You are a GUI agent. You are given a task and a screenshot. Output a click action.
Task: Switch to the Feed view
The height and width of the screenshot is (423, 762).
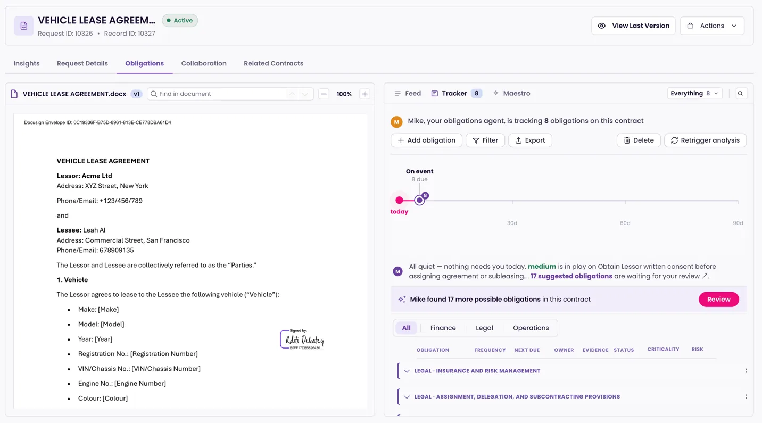coord(408,93)
